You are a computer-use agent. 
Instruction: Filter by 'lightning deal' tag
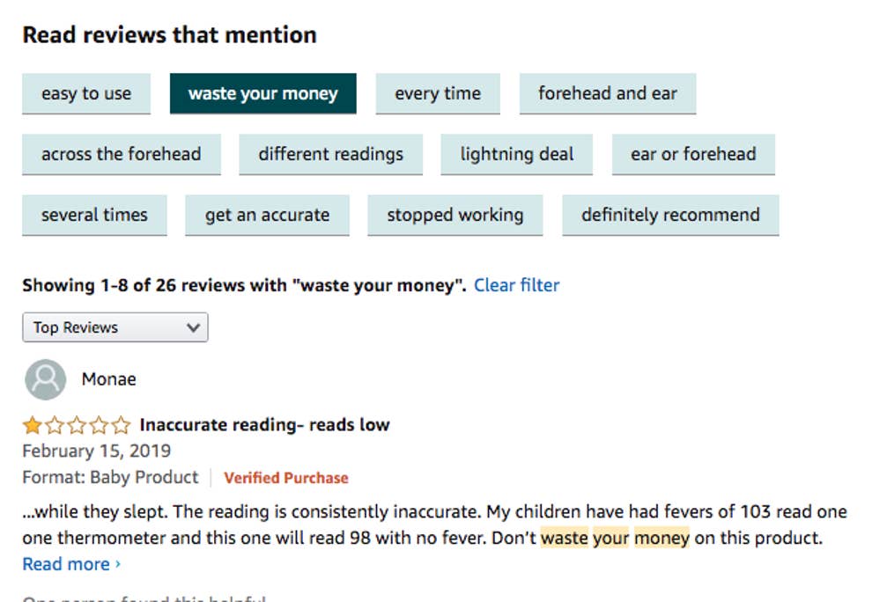click(x=517, y=154)
